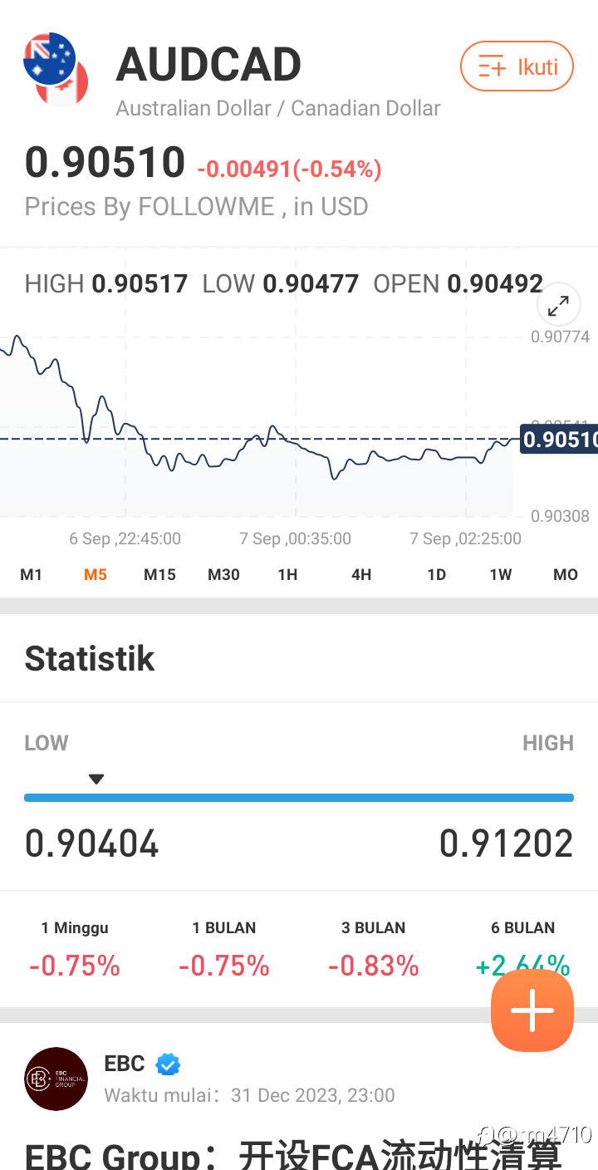This screenshot has height=1170, width=598.
Task: Choose the 4H timeframe
Action: tap(361, 574)
